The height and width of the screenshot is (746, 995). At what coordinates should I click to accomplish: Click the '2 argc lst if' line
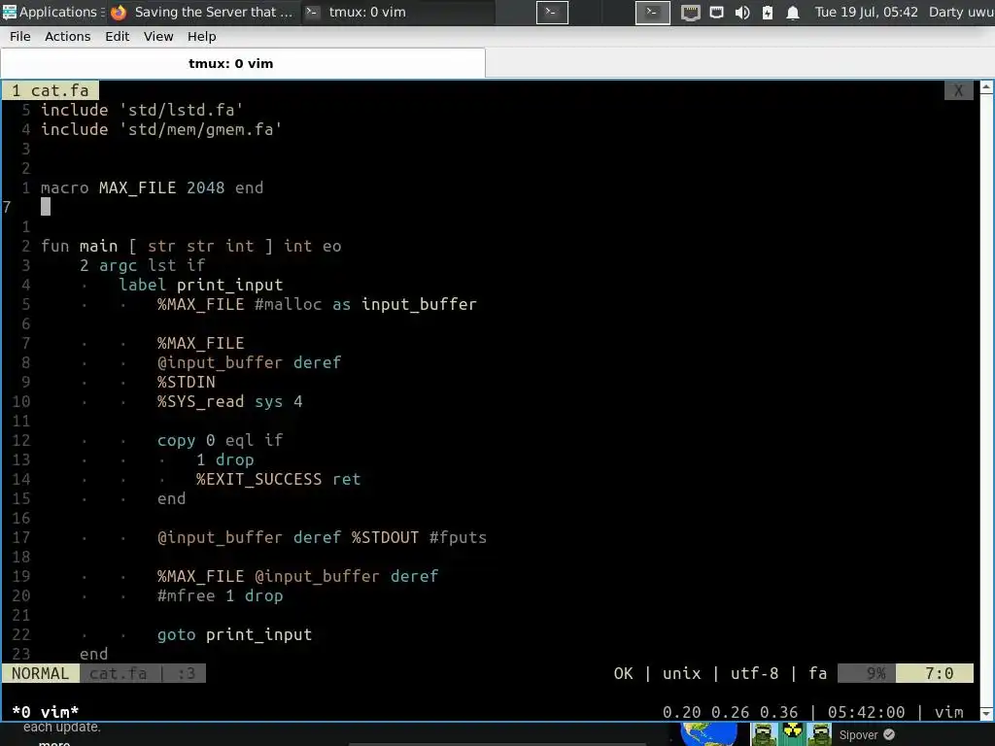(142, 265)
